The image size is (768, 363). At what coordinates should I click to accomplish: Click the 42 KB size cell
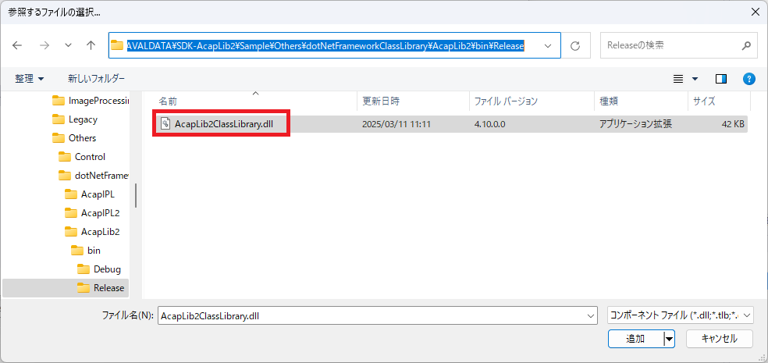pyautogui.click(x=733, y=124)
